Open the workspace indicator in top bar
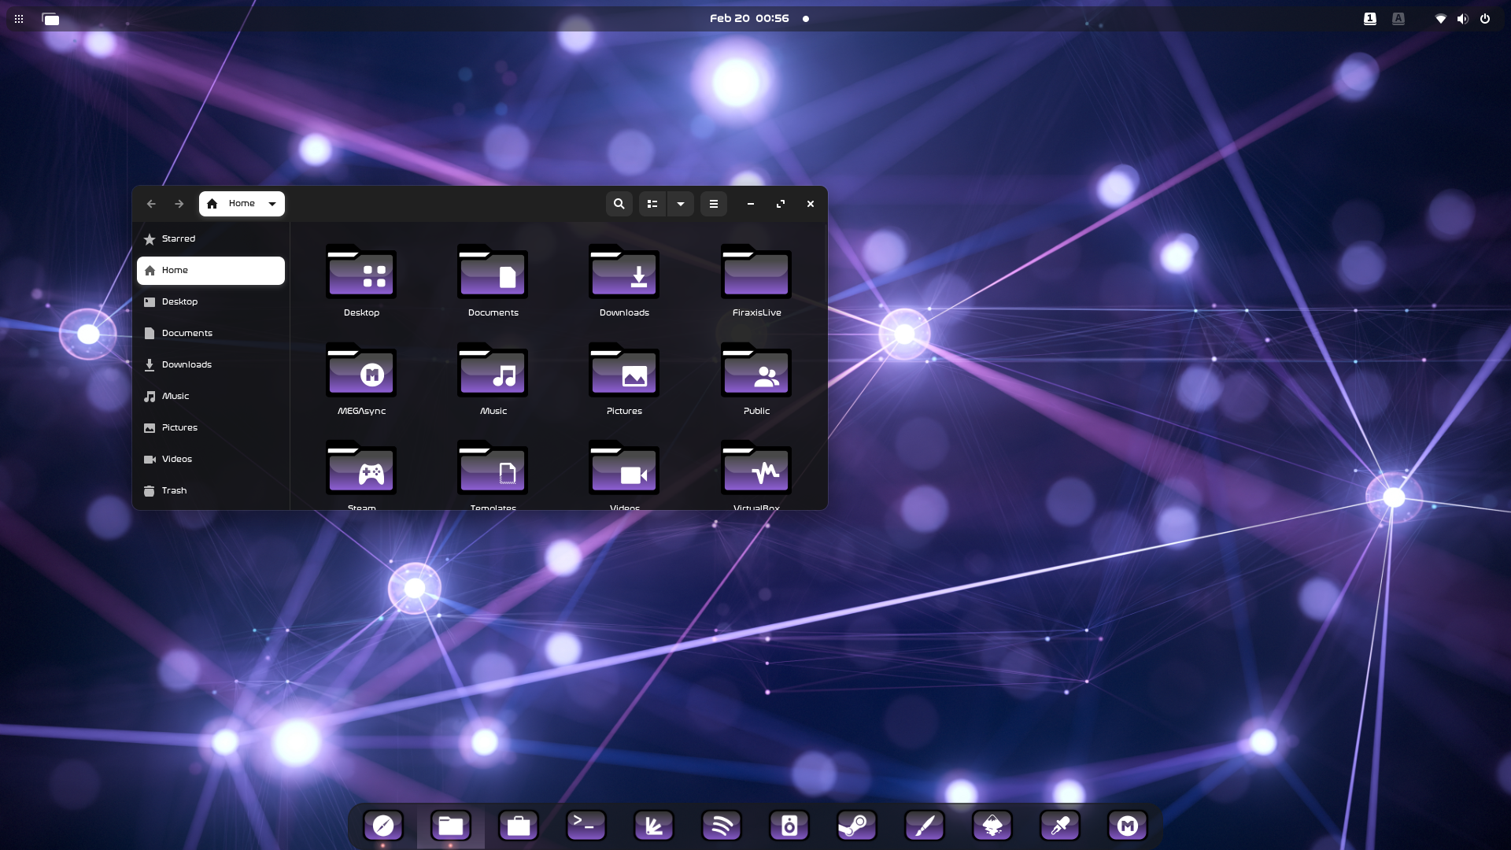Screen dimensions: 1511x850 pos(50,19)
